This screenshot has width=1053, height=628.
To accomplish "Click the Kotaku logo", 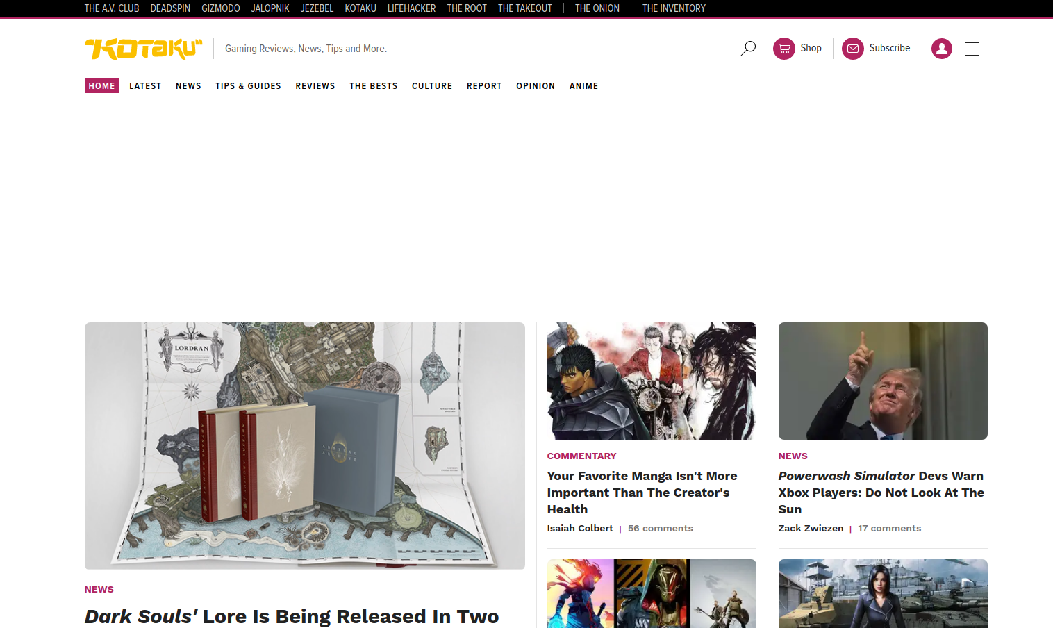I will click(143, 49).
